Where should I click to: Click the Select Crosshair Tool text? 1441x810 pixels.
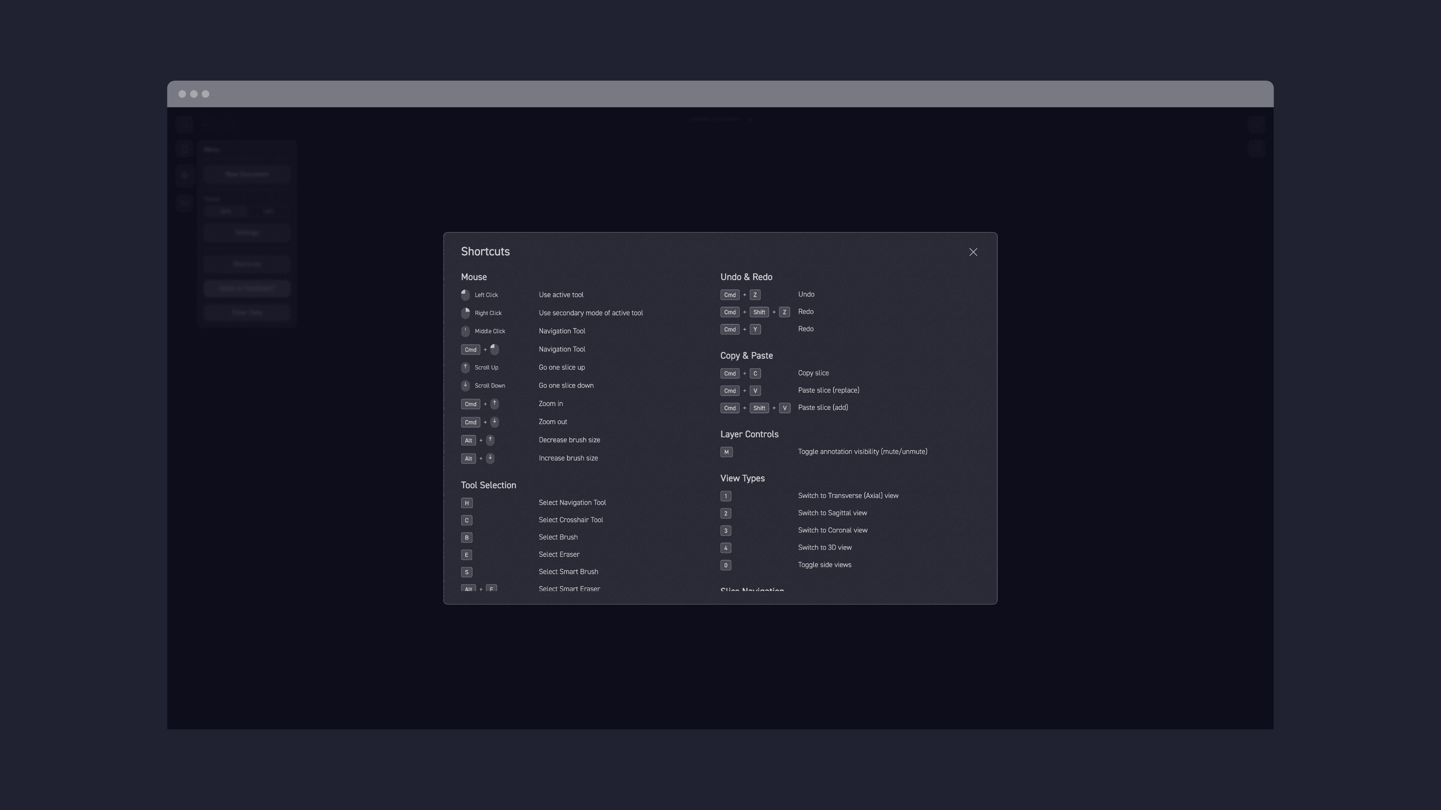coord(570,520)
